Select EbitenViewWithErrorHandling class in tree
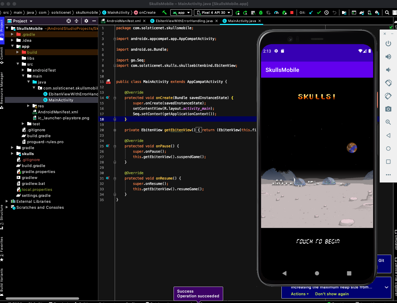The width and height of the screenshot is (397, 303). pyautogui.click(x=71, y=94)
